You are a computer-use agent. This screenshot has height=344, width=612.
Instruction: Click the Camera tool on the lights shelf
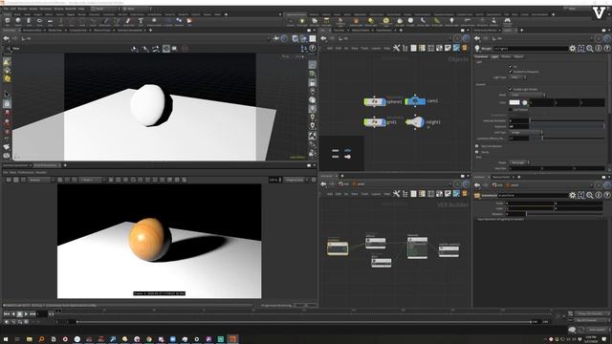tap(291, 22)
